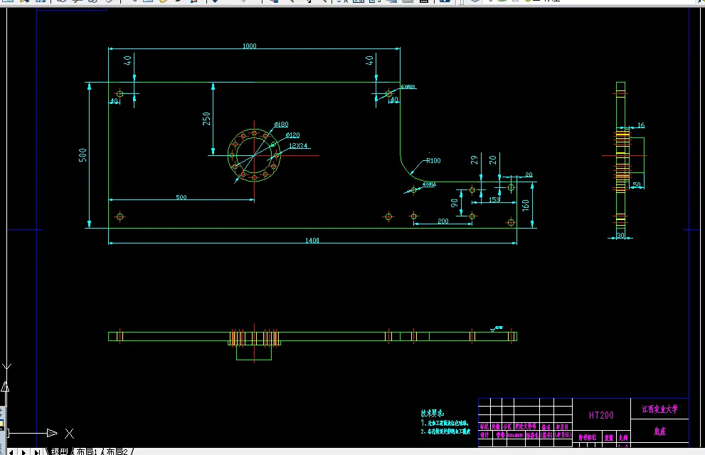This screenshot has width=705, height=455.
Task: Select the 29 dimension text
Action: (475, 160)
